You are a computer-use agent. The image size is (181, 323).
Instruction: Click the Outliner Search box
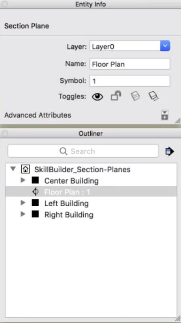83,151
